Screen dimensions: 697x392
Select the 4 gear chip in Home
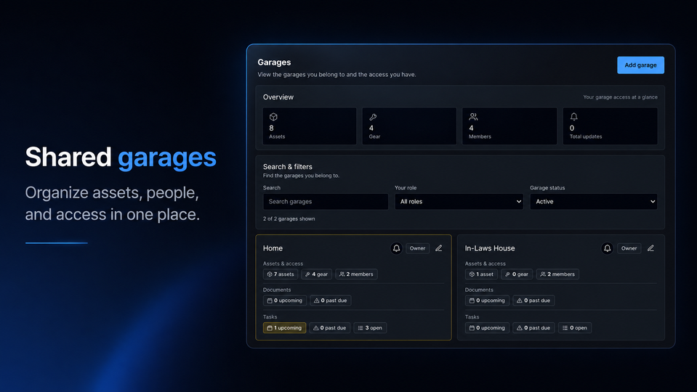click(316, 274)
